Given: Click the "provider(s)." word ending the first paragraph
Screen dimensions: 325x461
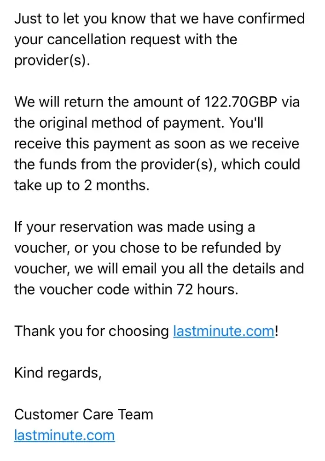Looking at the screenshot, I should pyautogui.click(x=50, y=60).
